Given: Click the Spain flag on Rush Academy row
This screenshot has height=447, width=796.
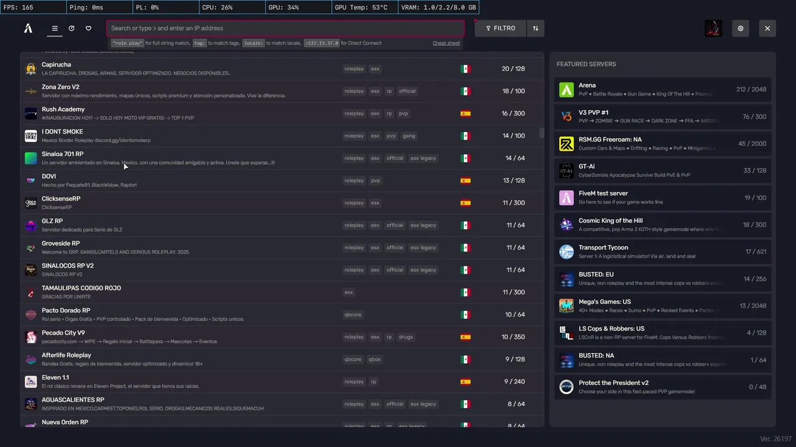Looking at the screenshot, I should (x=465, y=114).
